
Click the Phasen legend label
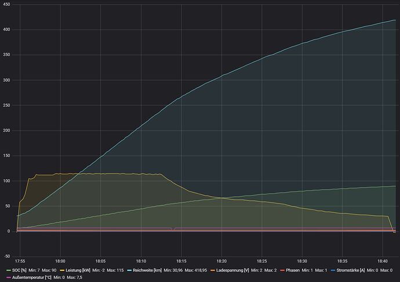click(293, 270)
